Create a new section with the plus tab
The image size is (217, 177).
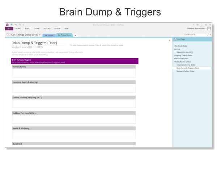pos(75,35)
